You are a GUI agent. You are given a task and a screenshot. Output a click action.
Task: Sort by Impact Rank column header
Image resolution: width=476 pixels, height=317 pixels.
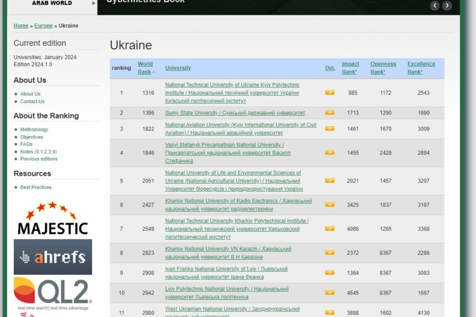(x=350, y=68)
